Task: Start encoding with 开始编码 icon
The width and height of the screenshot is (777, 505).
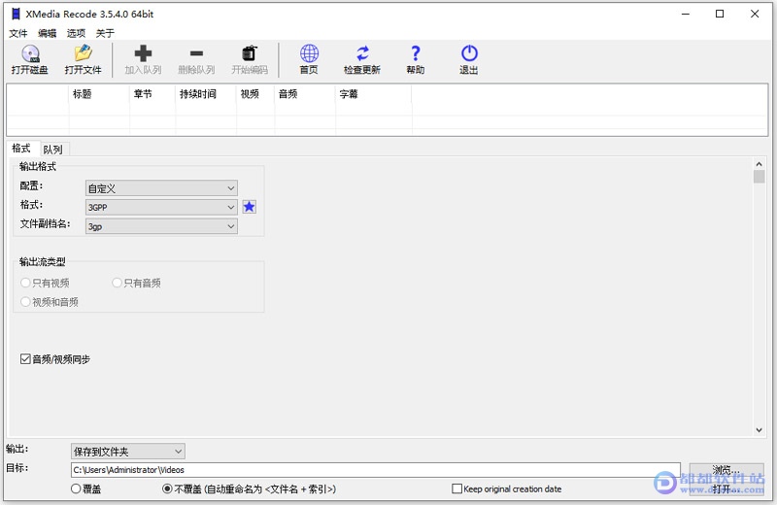Action: point(250,59)
